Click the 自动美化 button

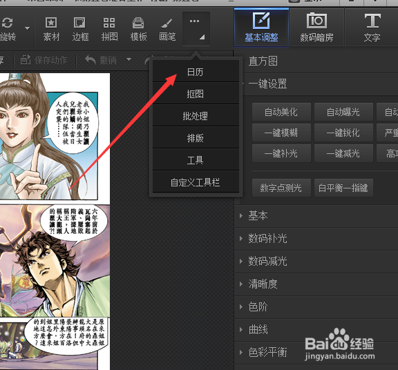[x=281, y=112]
